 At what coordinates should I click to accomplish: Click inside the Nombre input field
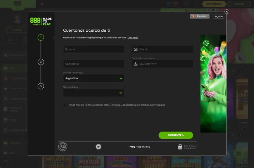[x=93, y=49]
